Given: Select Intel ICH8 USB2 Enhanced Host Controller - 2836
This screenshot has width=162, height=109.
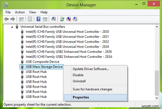Looking at the screenshot, I should 69,52.
